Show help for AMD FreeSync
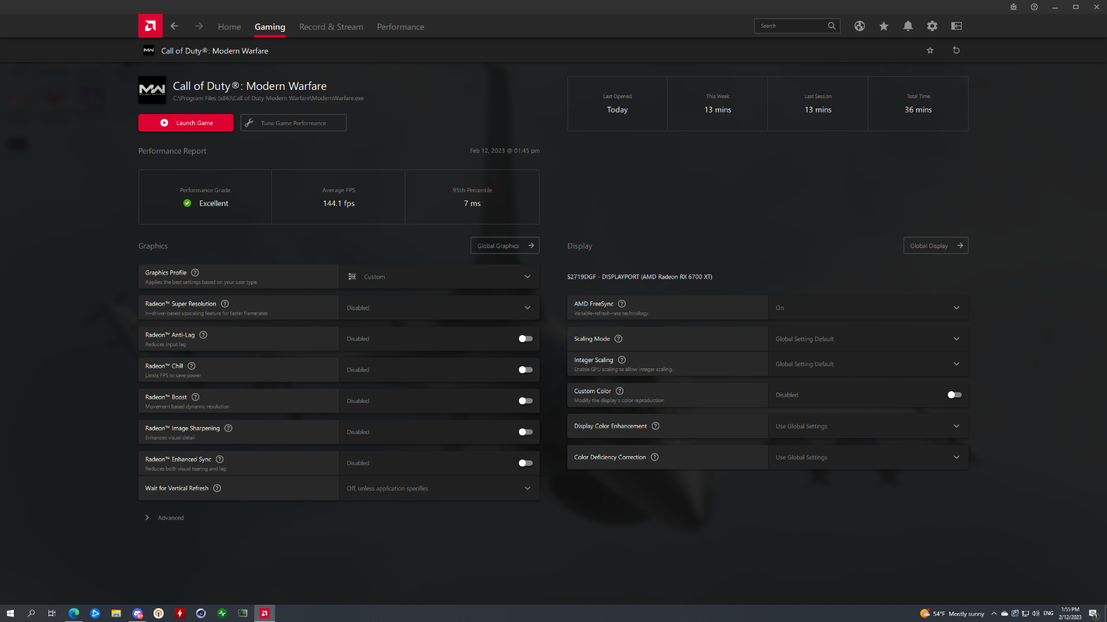 [622, 304]
